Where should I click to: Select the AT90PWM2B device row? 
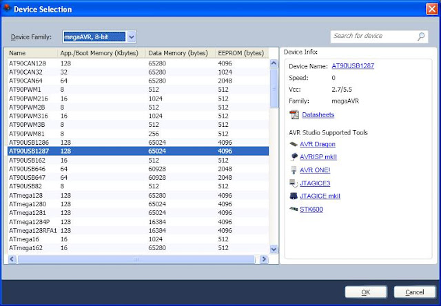(x=138, y=107)
